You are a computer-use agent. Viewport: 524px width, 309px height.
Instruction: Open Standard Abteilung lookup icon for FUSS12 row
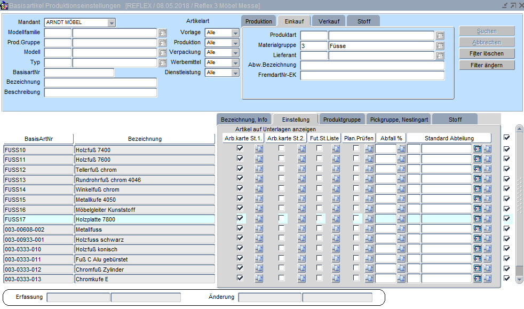478,169
